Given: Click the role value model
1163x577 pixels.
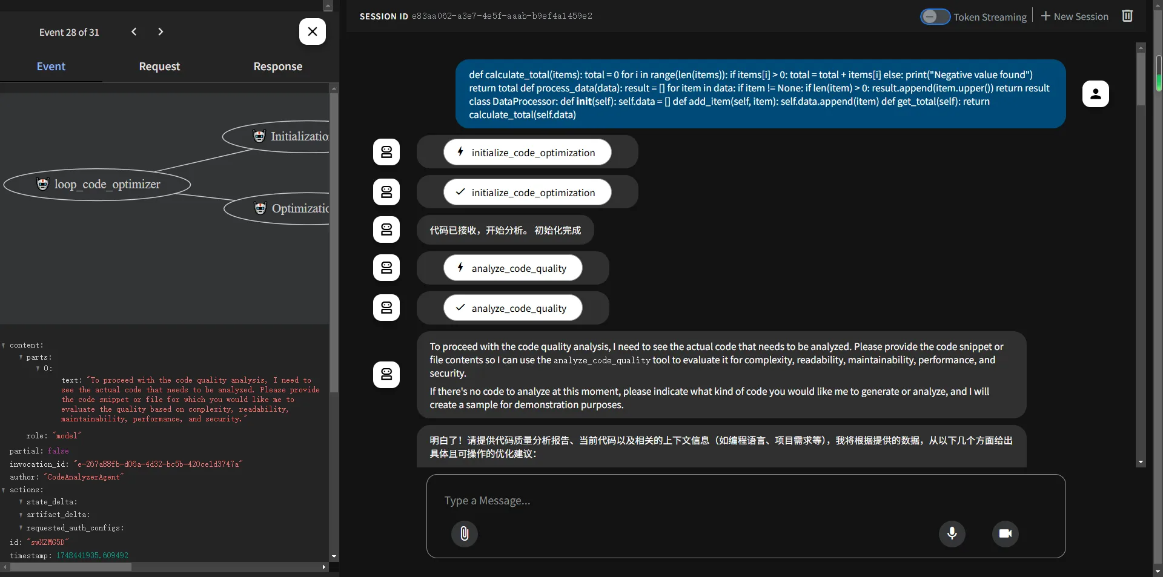Looking at the screenshot, I should tap(67, 436).
